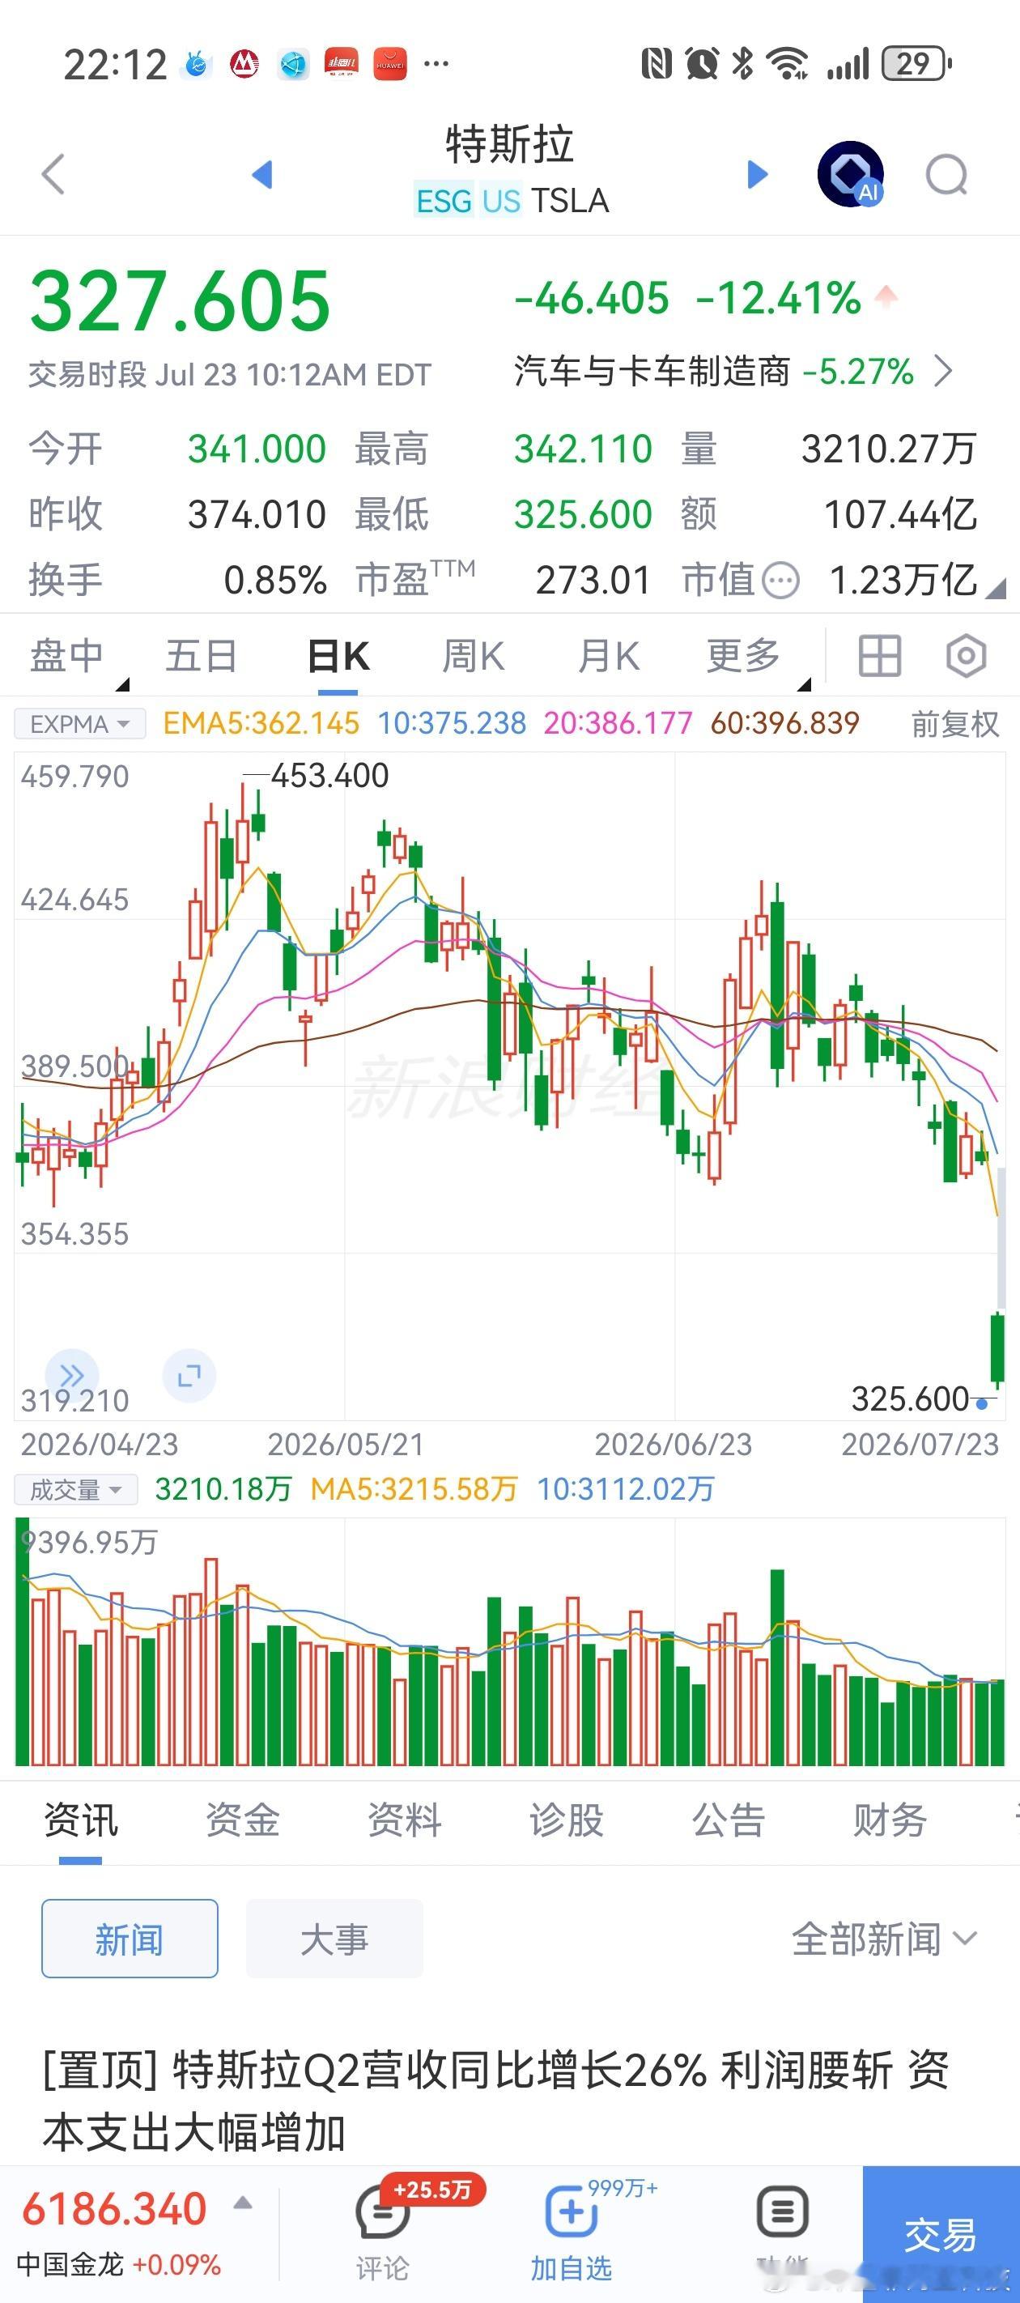Open chart settings hexagon icon
The image size is (1020, 2303).
967,656
